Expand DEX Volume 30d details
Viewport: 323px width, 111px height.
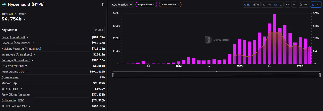26,66
